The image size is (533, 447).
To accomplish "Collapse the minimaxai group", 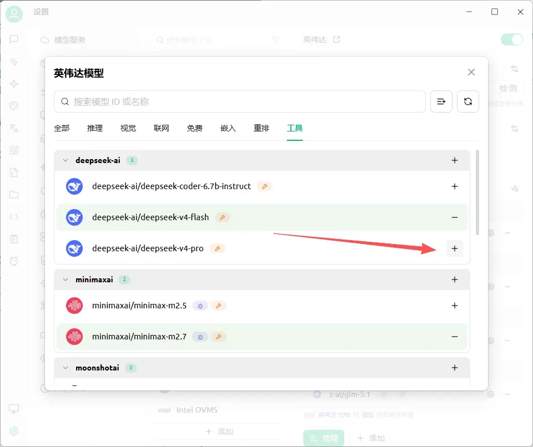I will coord(66,280).
